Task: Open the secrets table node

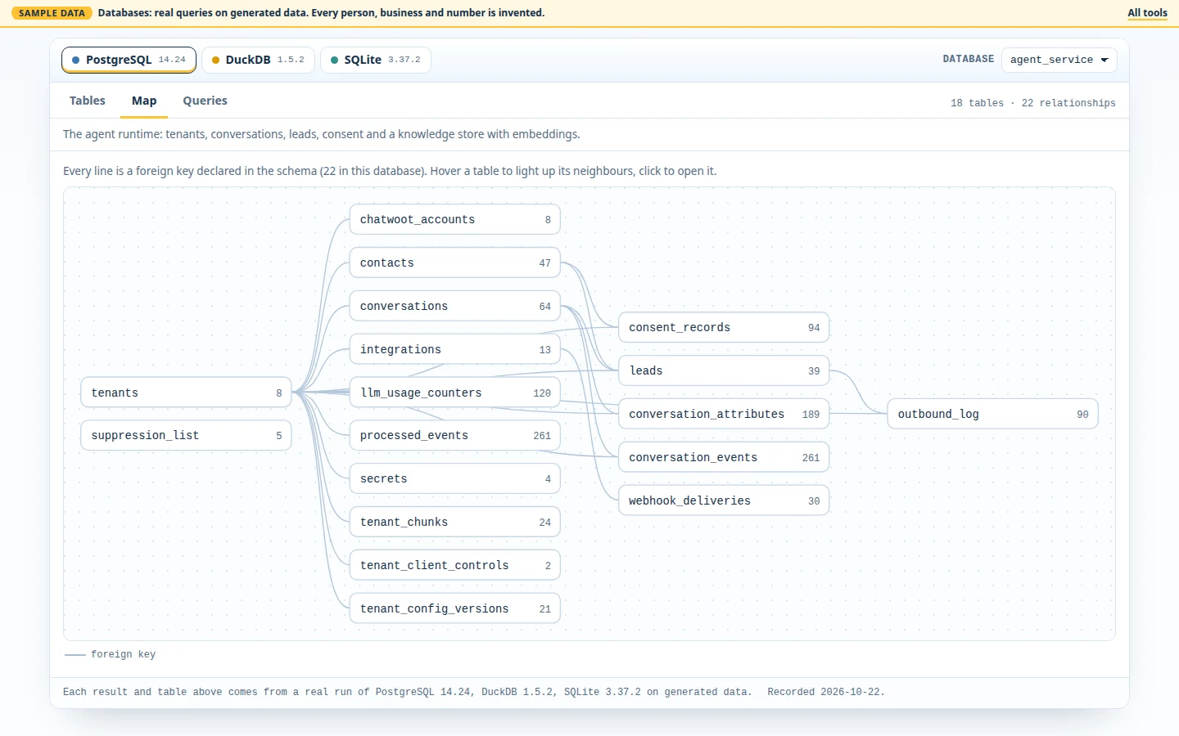Action: [x=455, y=478]
